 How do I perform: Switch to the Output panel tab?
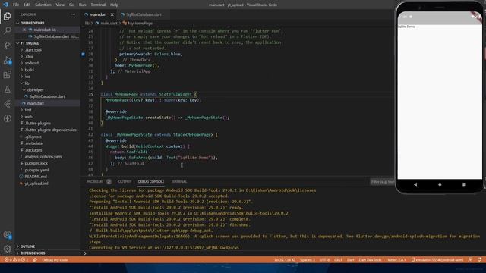(x=125, y=182)
